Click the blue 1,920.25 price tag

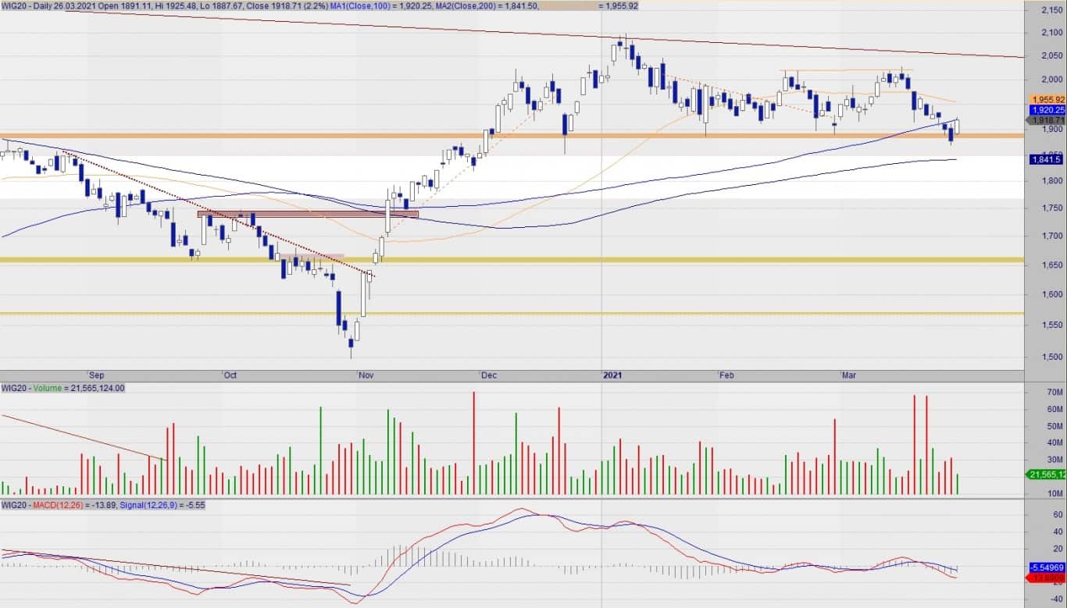1047,110
